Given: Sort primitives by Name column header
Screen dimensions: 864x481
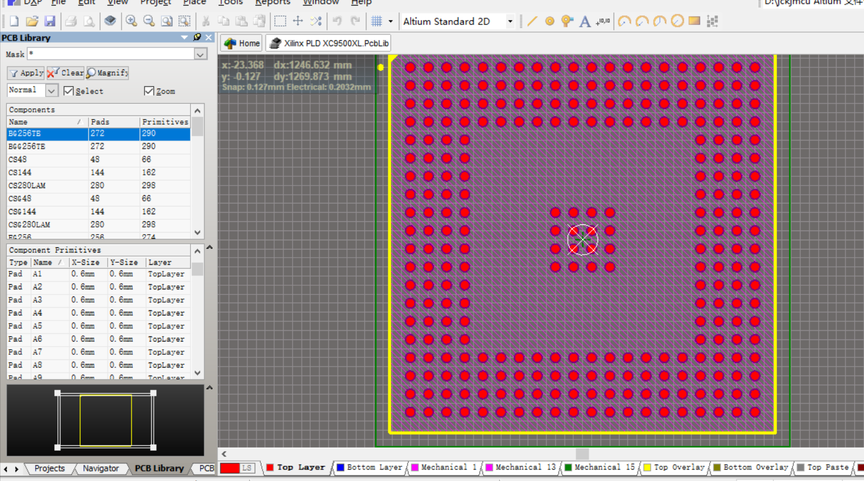Looking at the screenshot, I should pos(50,262).
